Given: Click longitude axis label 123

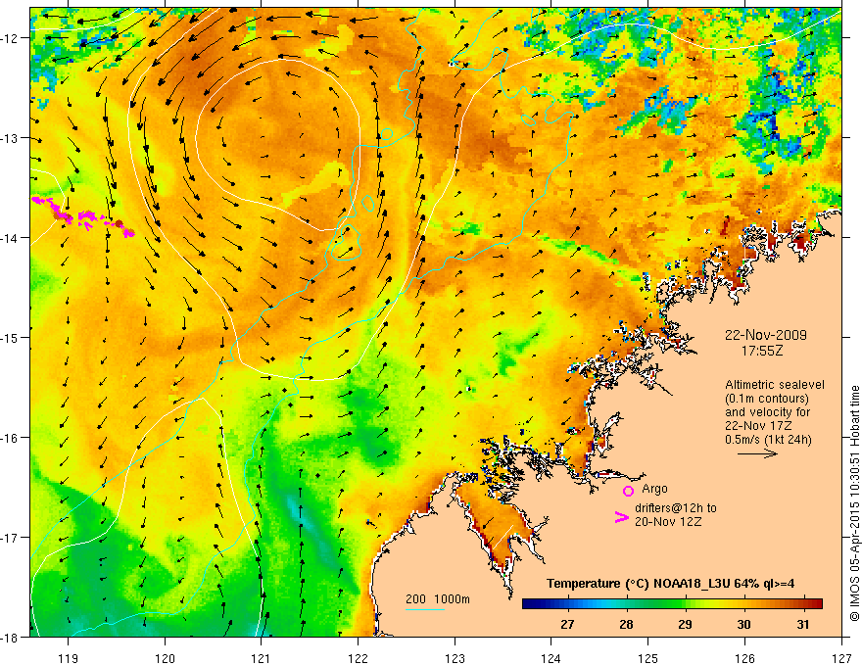Looking at the screenshot, I should (x=455, y=658).
